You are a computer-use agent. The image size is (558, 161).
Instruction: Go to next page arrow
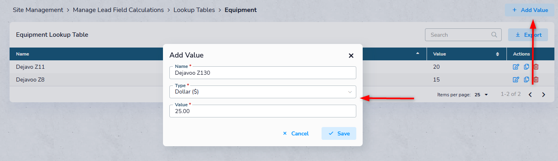[x=543, y=95]
